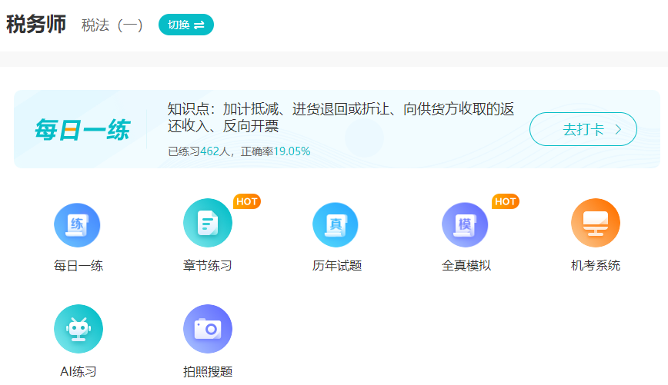Open the 章节练习 document icon
Image resolution: width=668 pixels, height=385 pixels.
tap(207, 224)
